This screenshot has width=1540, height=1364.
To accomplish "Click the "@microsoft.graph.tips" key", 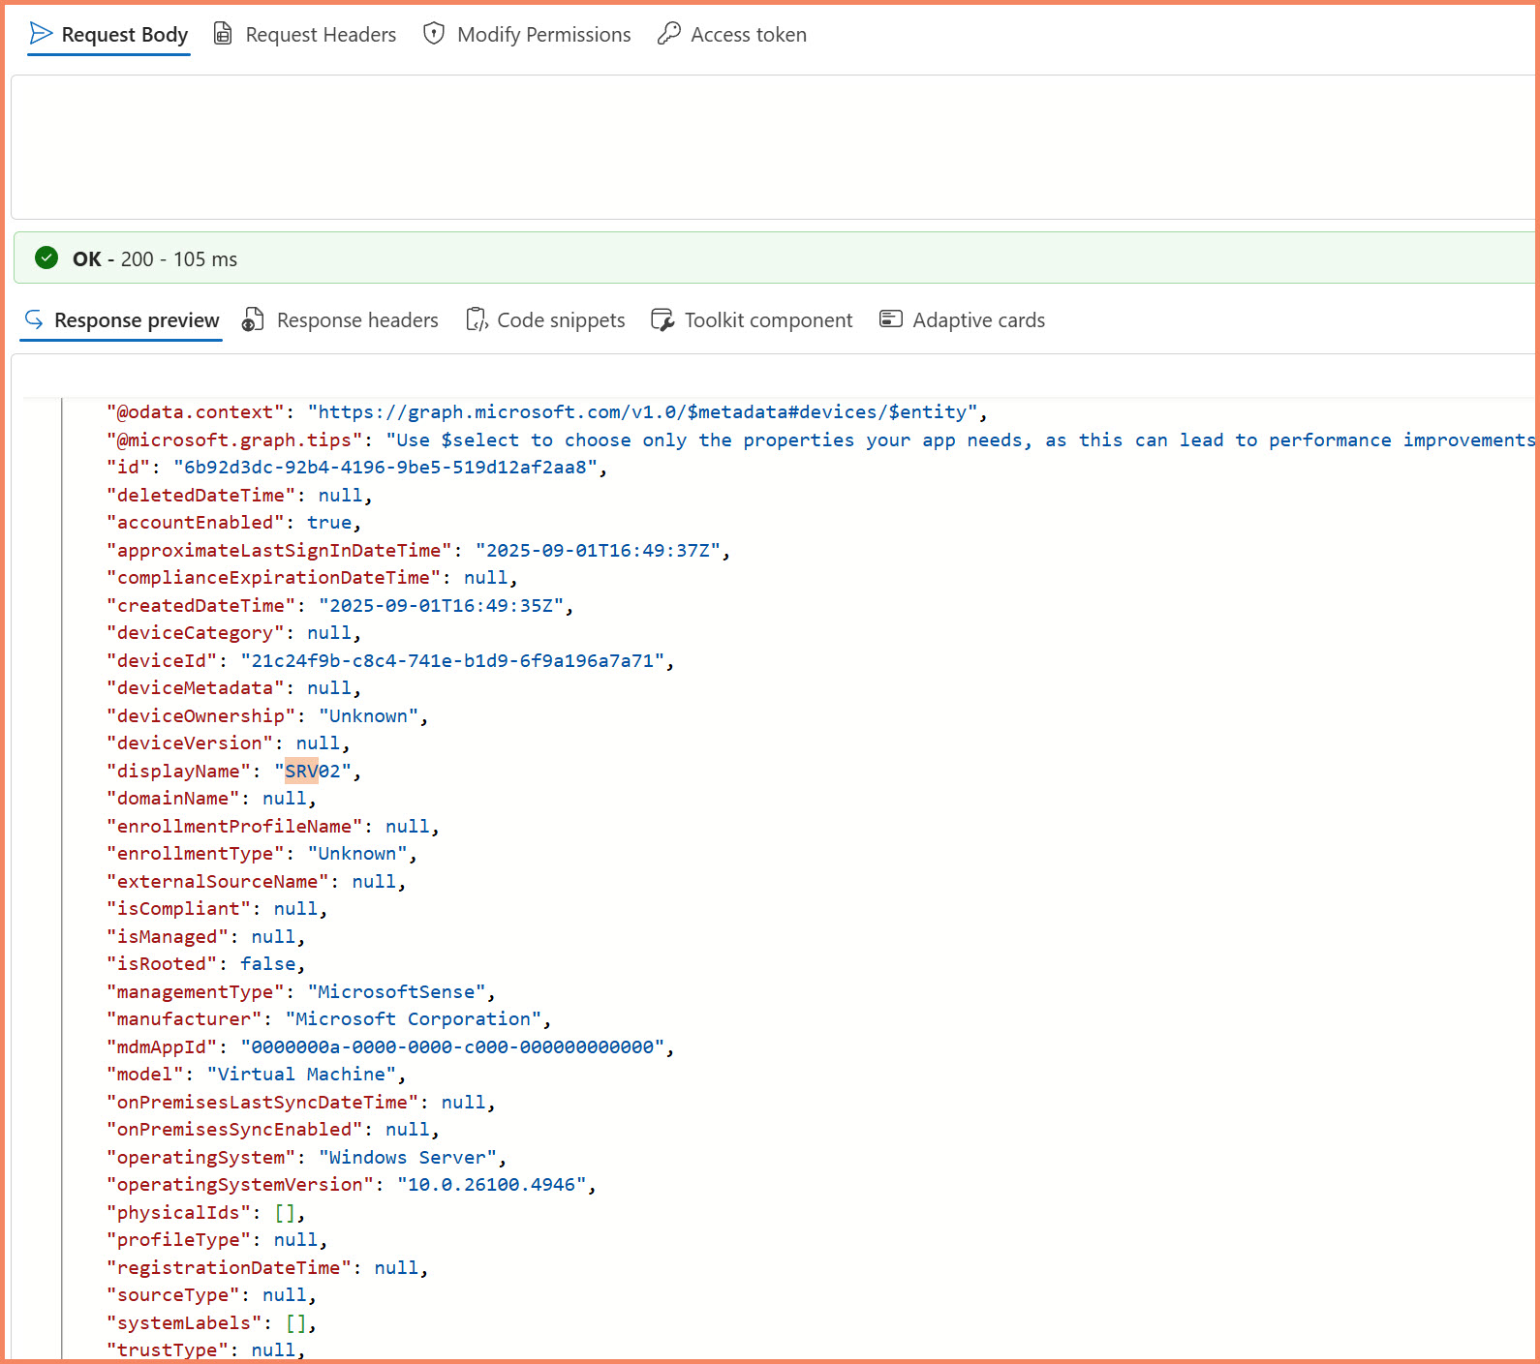I will (234, 440).
